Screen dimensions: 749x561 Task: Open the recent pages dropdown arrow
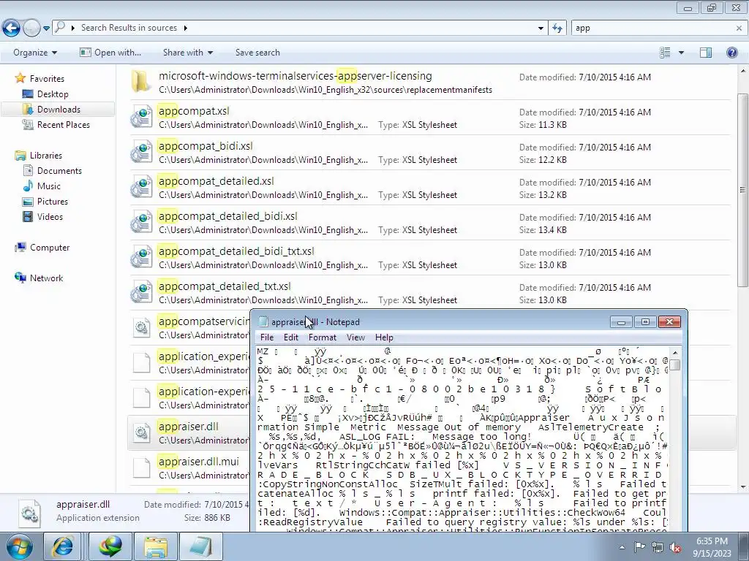46,28
